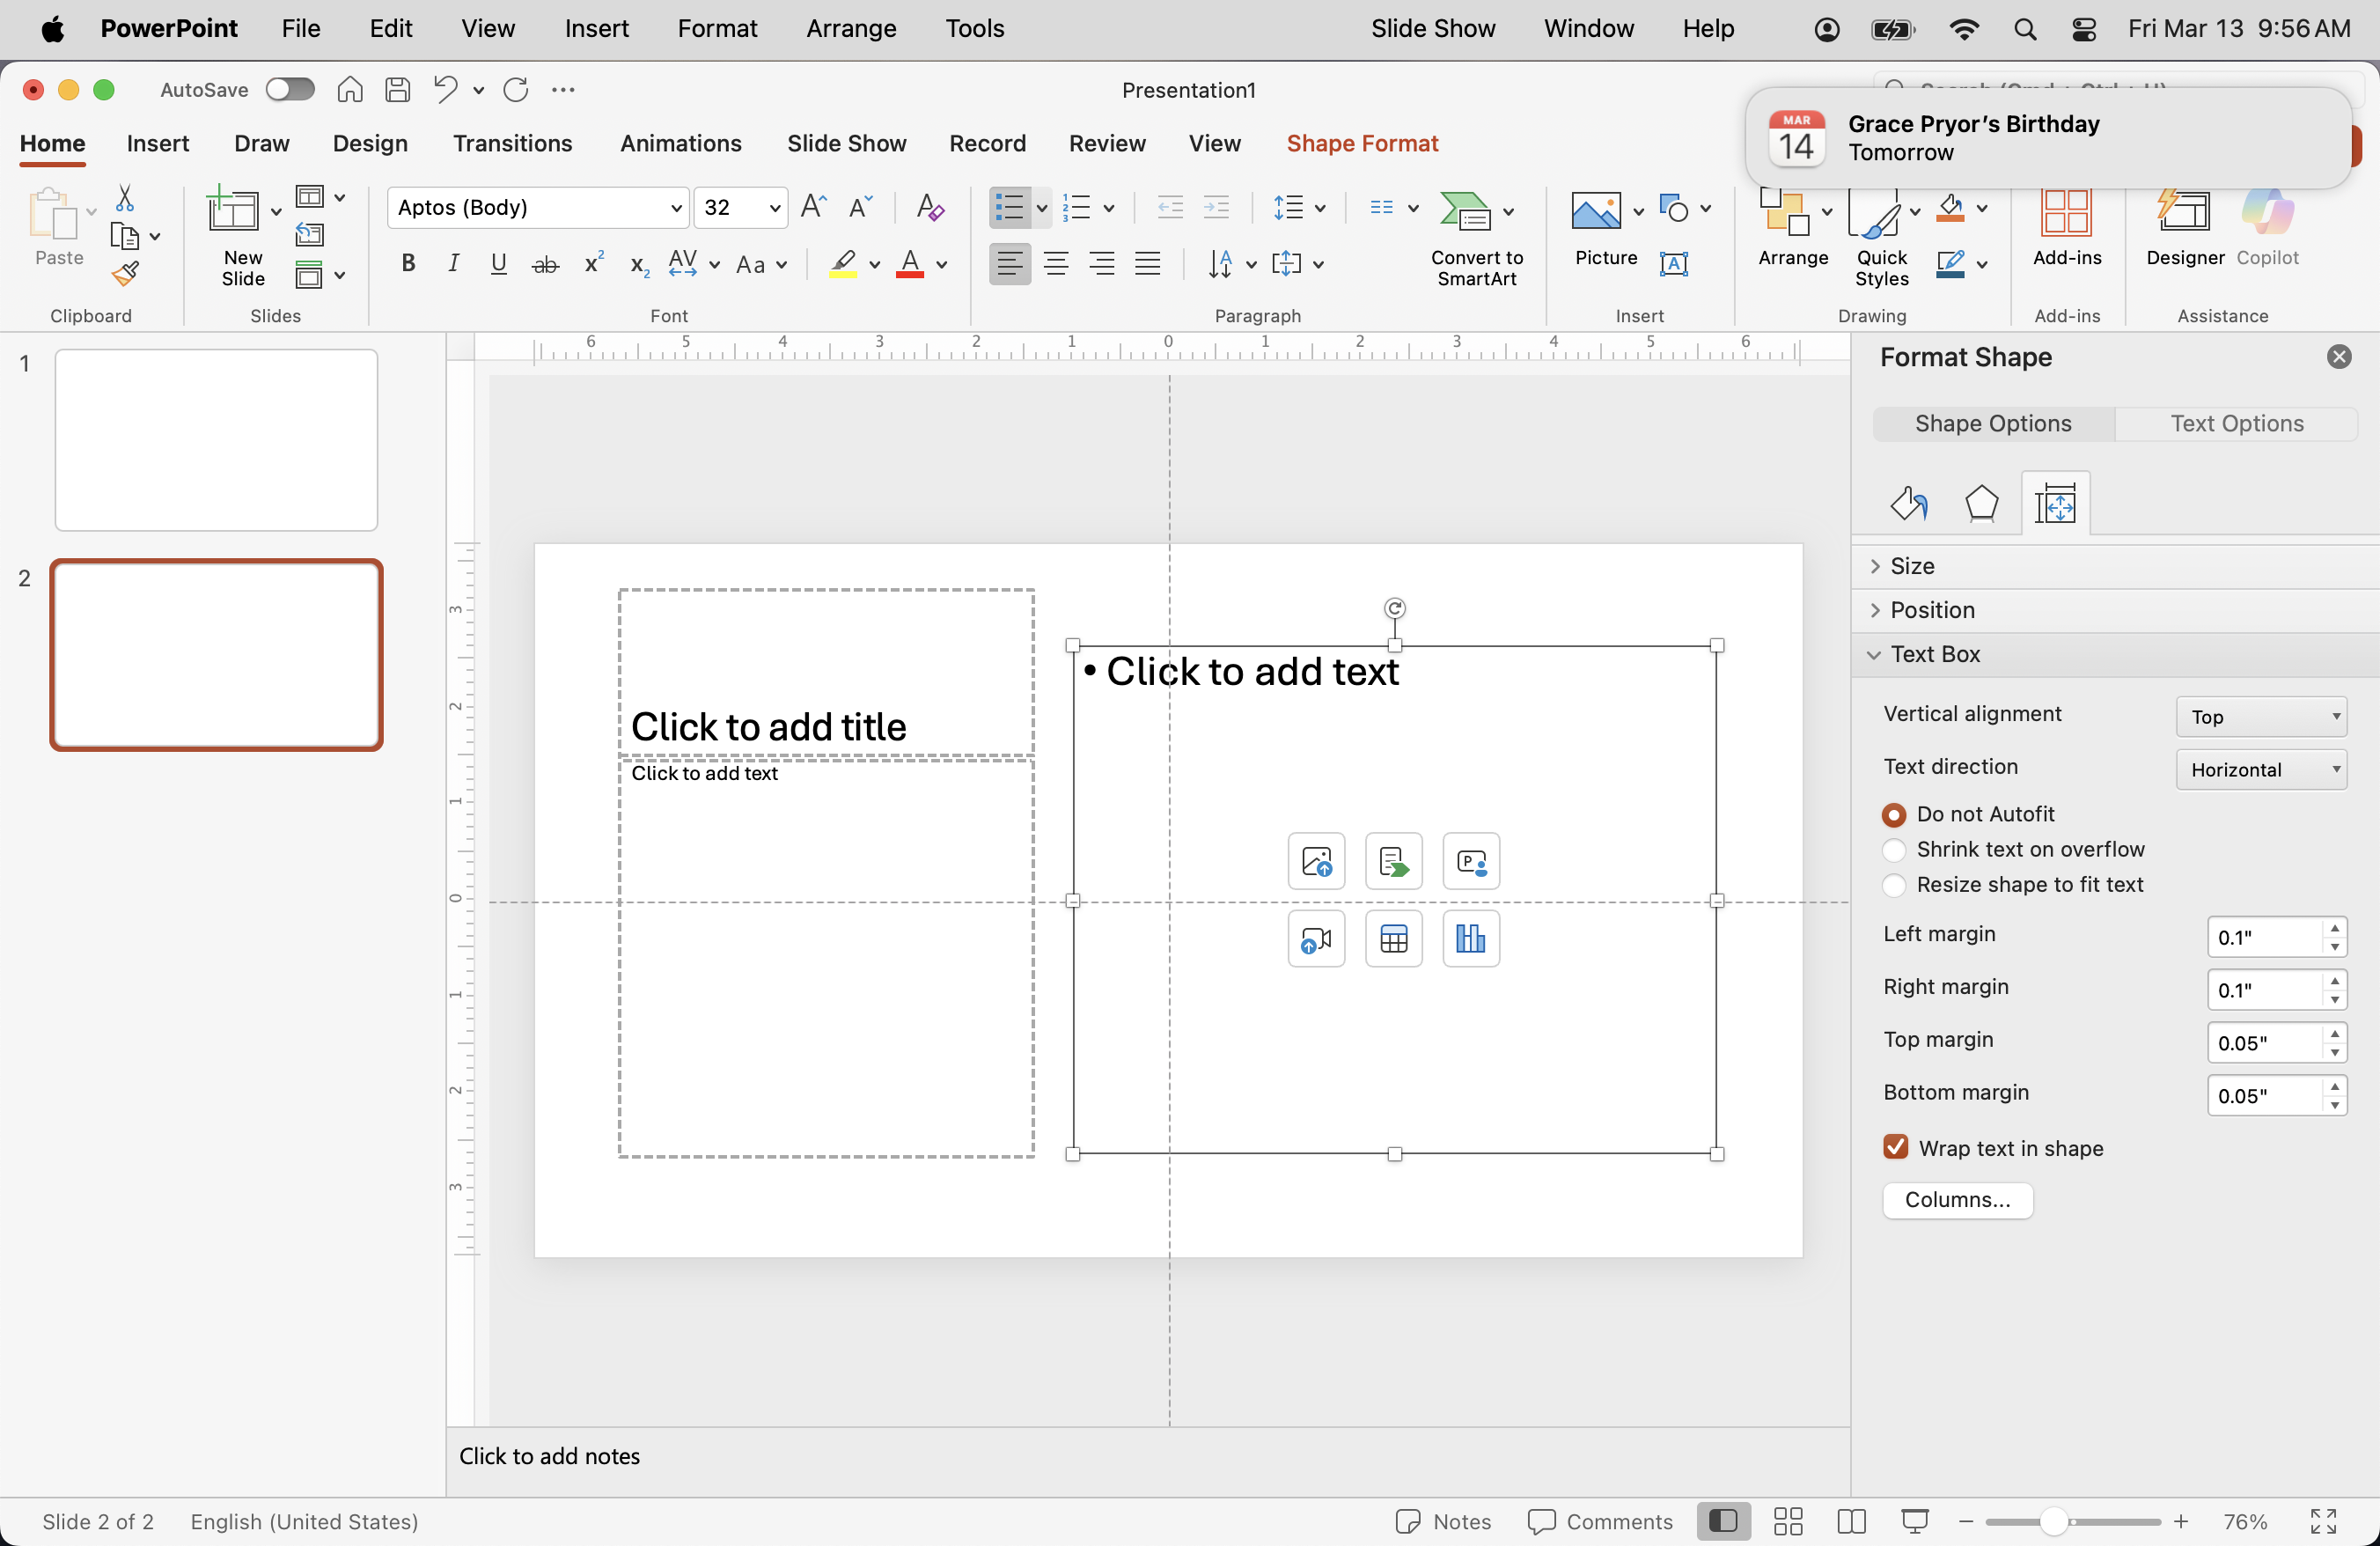Insert a chart via placeholder icon
2380x1546 pixels.
tap(1470, 939)
